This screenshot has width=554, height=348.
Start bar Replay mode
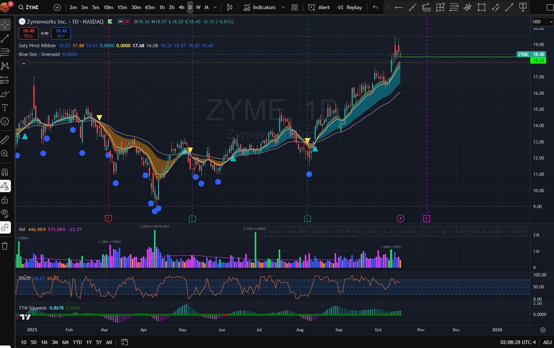349,7
